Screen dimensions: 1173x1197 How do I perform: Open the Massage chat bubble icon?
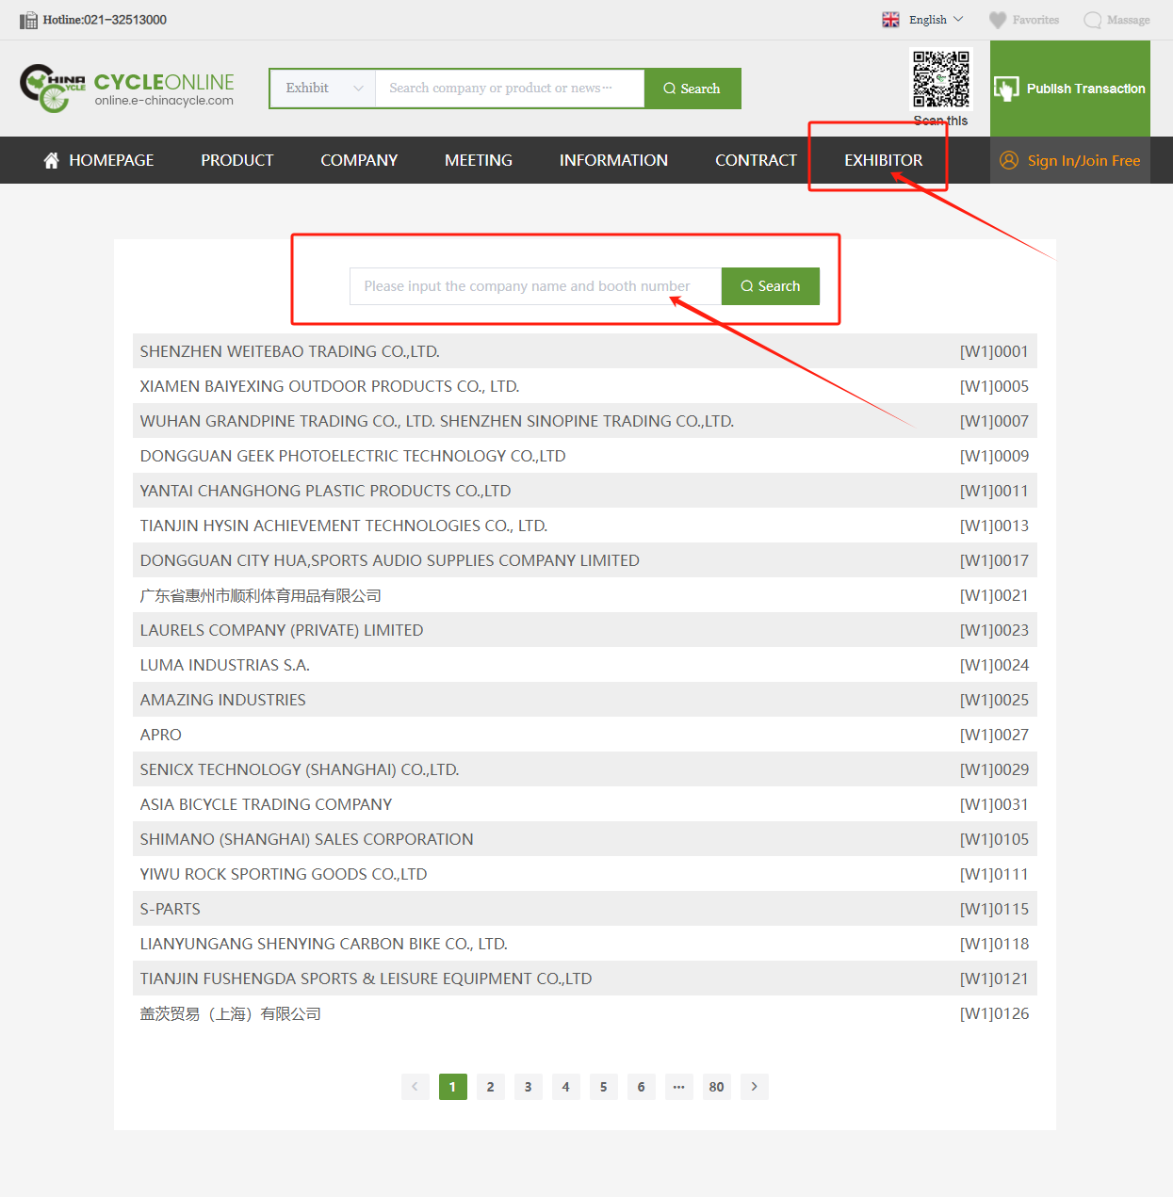(1092, 20)
